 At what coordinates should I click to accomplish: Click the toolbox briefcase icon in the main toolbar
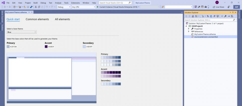206,7
